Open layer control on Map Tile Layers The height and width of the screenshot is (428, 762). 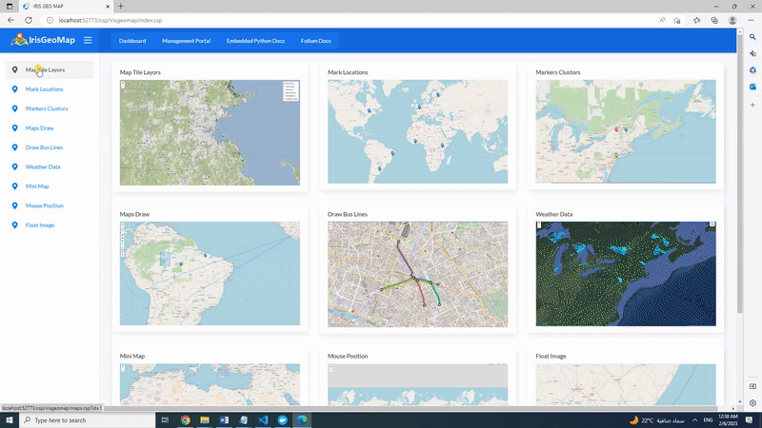291,90
